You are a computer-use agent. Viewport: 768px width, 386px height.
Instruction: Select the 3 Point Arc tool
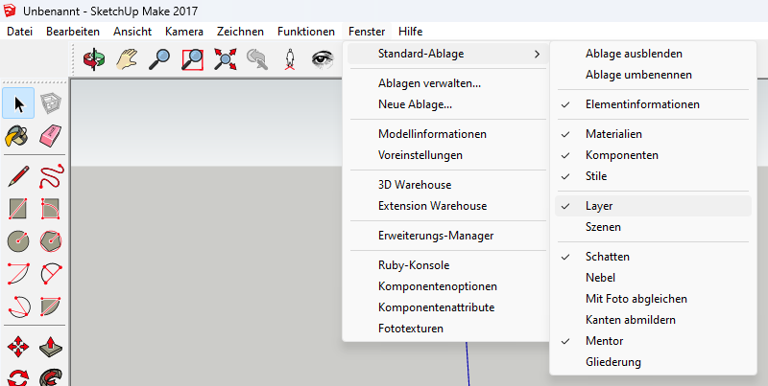(19, 307)
